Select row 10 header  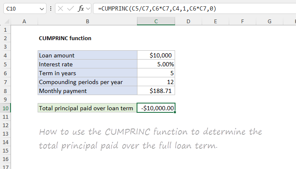click(5, 108)
